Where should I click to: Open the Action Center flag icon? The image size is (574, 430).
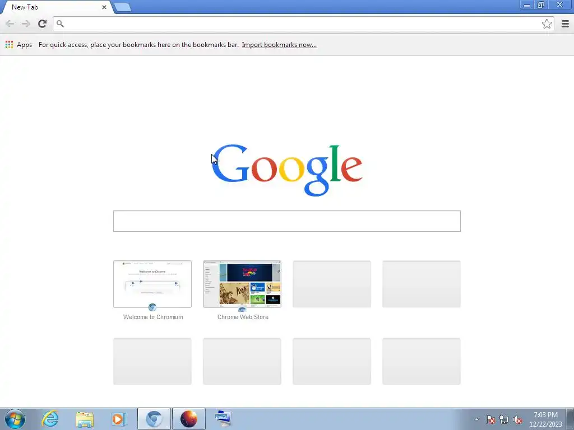pos(490,419)
